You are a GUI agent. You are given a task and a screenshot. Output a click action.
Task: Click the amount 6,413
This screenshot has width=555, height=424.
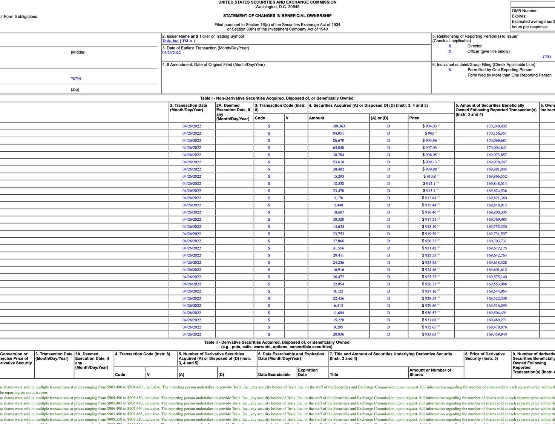[339, 306]
